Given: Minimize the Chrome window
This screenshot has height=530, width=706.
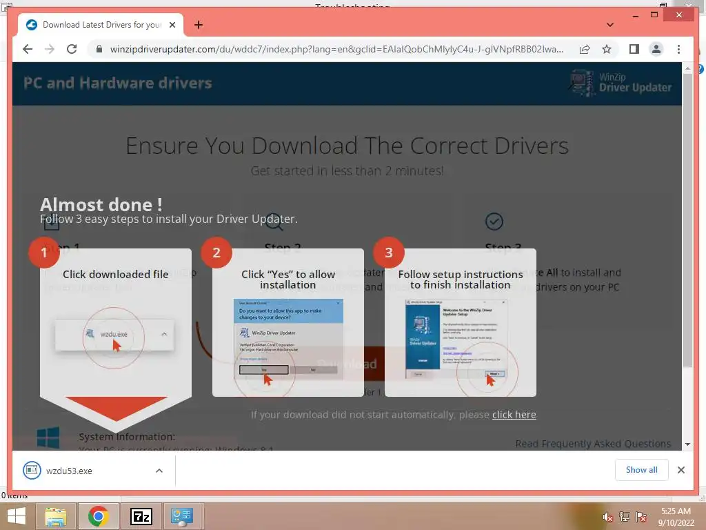Looking at the screenshot, I should pos(635,15).
